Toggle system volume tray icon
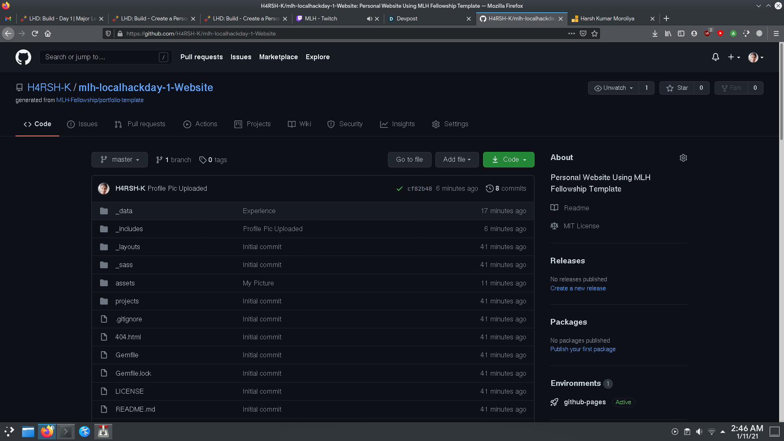The height and width of the screenshot is (441, 784). pyautogui.click(x=699, y=432)
